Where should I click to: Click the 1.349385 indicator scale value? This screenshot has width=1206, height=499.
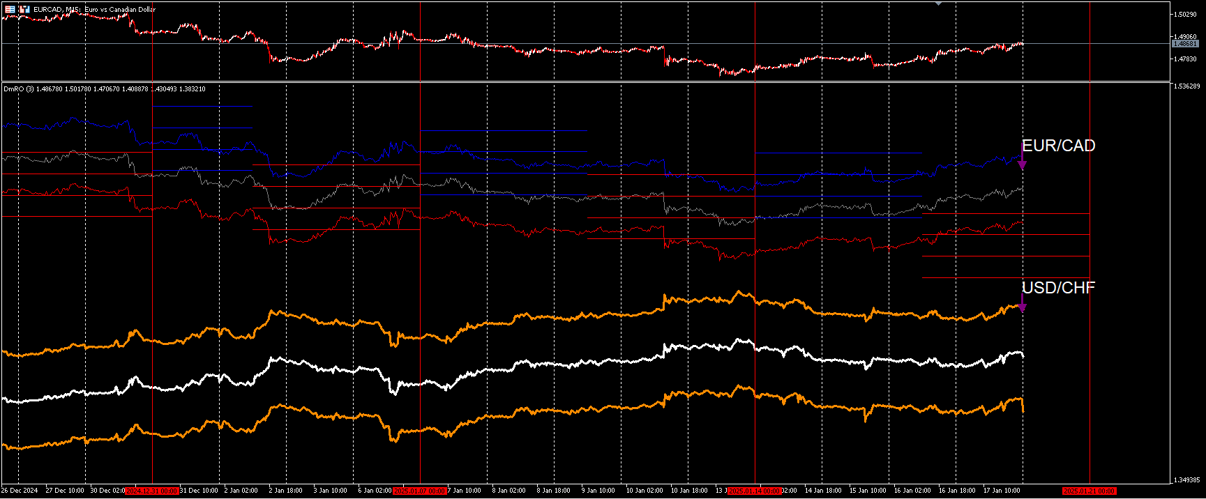[1187, 479]
